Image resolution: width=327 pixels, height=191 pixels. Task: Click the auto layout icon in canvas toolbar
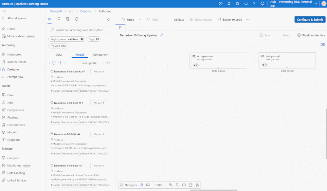click(x=197, y=185)
